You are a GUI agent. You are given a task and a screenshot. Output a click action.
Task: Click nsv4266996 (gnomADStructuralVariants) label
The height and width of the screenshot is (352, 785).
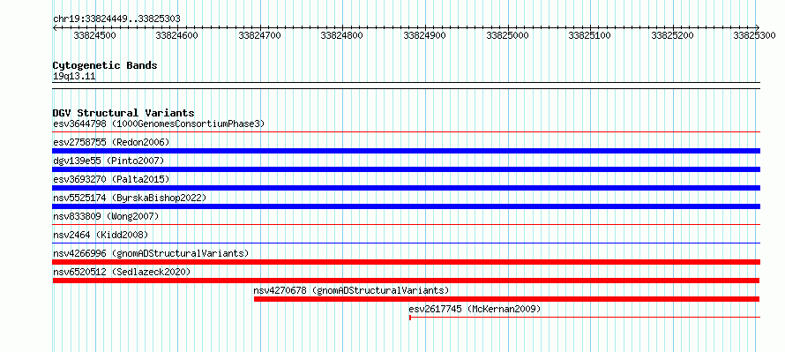tap(151, 253)
